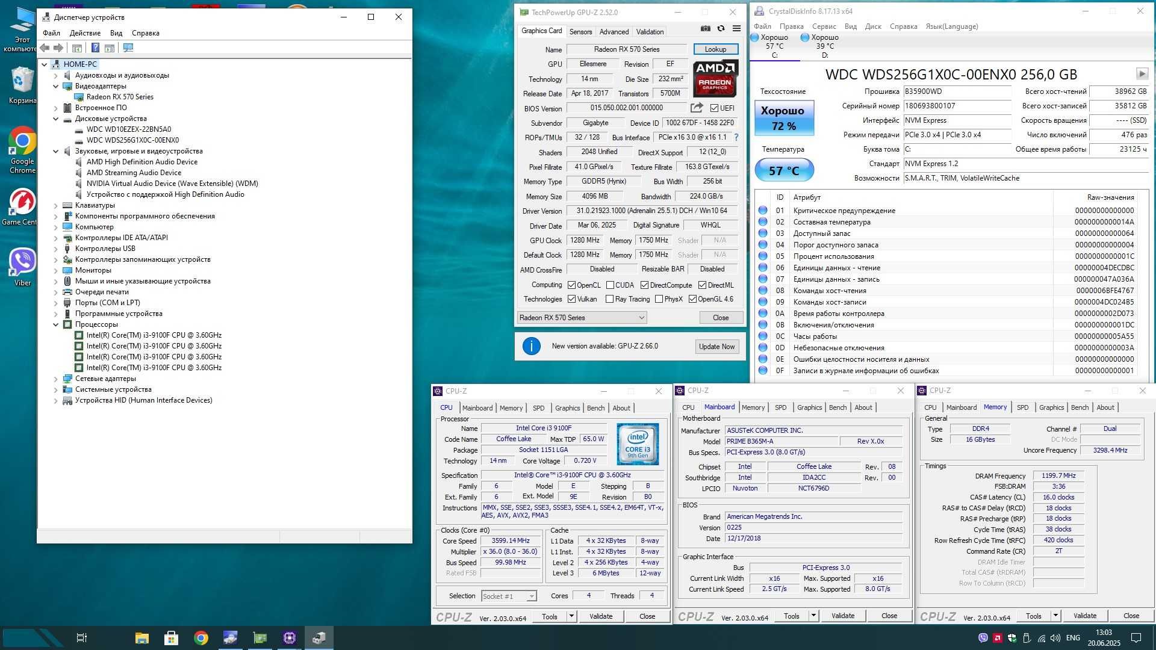The image size is (1156, 650).
Task: Open the Recycle Bin (Корзина) desktop icon
Action: (x=22, y=85)
